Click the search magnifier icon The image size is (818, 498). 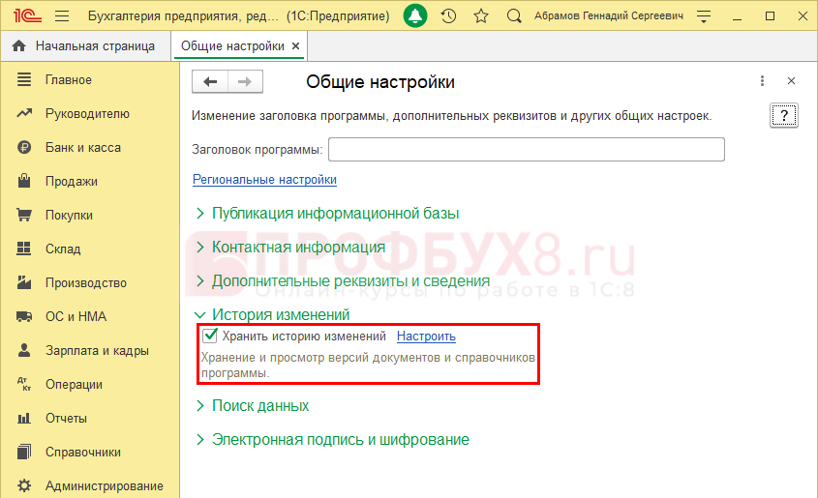(514, 16)
